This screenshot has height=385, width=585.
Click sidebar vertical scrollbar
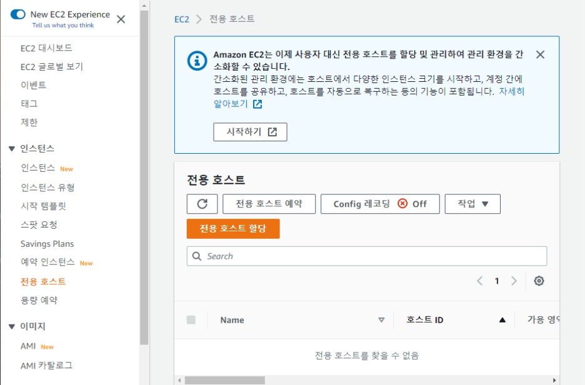click(144, 177)
